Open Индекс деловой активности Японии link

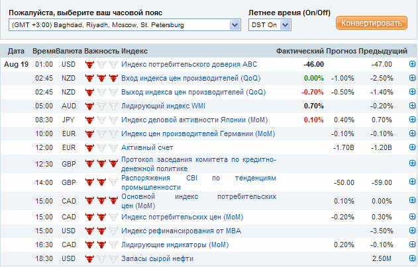coord(194,120)
